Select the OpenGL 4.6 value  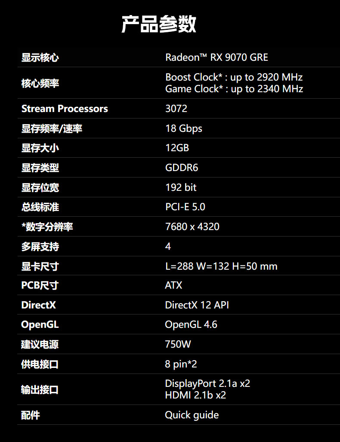coord(191,324)
